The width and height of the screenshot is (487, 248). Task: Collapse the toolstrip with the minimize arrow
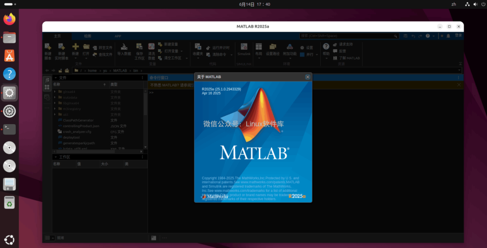pyautogui.click(x=460, y=63)
